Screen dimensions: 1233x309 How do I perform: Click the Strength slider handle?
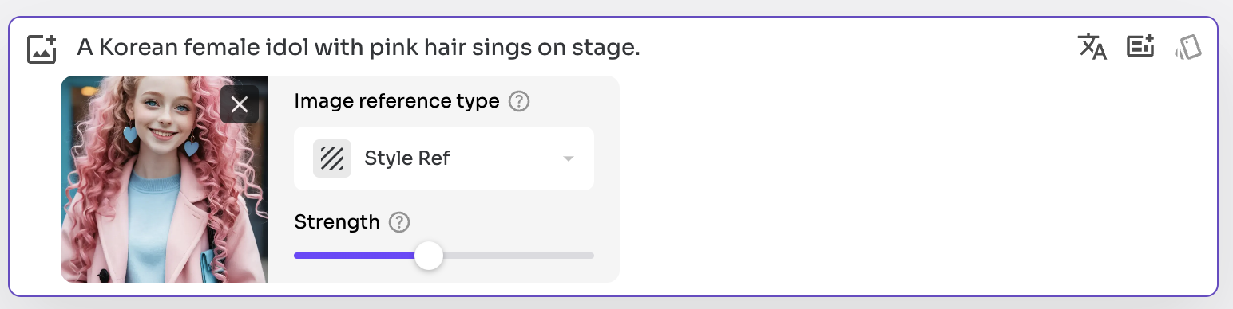pos(429,256)
